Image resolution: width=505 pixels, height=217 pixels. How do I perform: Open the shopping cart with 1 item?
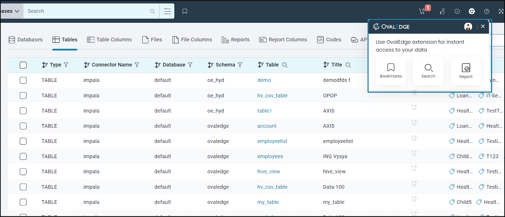pyautogui.click(x=422, y=11)
